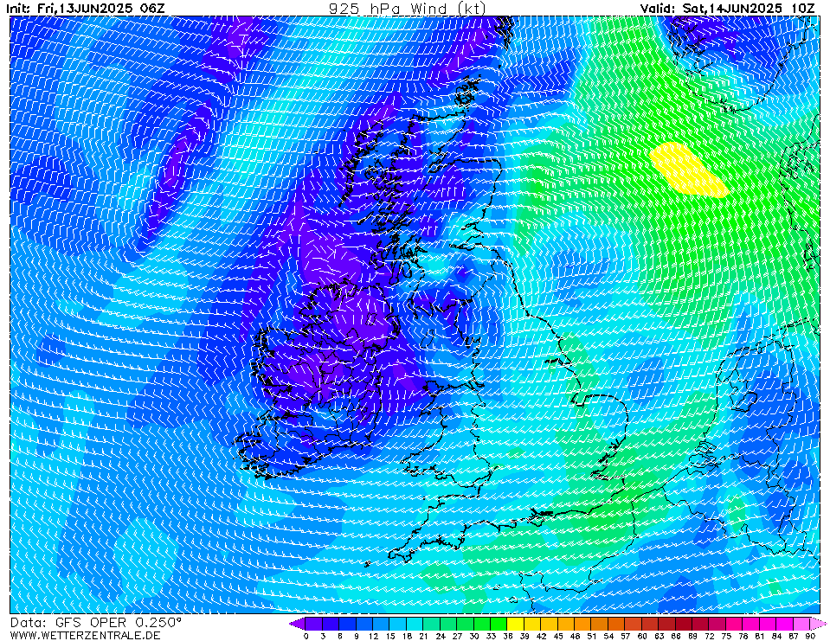Click the 33–36 kt bright green legend swatch
This screenshot has height=641, width=830.
coord(499,624)
